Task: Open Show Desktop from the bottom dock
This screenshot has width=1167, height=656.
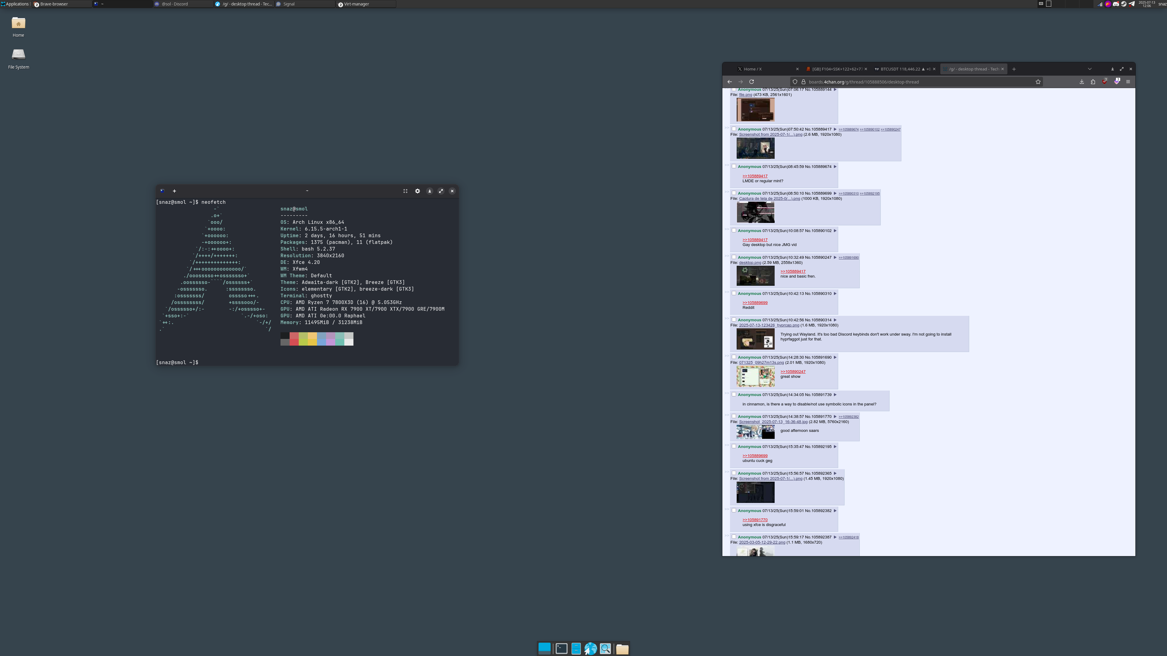Action: tap(545, 648)
